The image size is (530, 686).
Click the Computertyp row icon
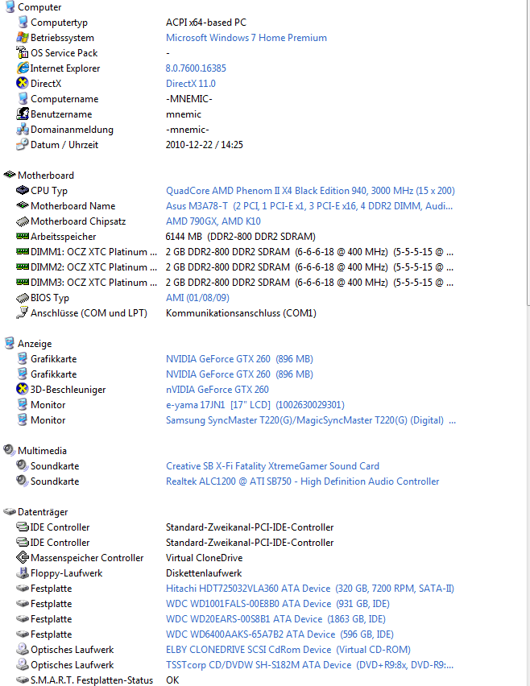[23, 22]
